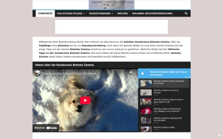Open the Welpen menu item
Image resolution: width=223 pixels, height=139 pixels.
click(x=122, y=13)
